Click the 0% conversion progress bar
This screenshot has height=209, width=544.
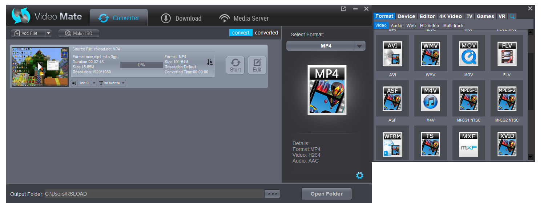(x=141, y=65)
